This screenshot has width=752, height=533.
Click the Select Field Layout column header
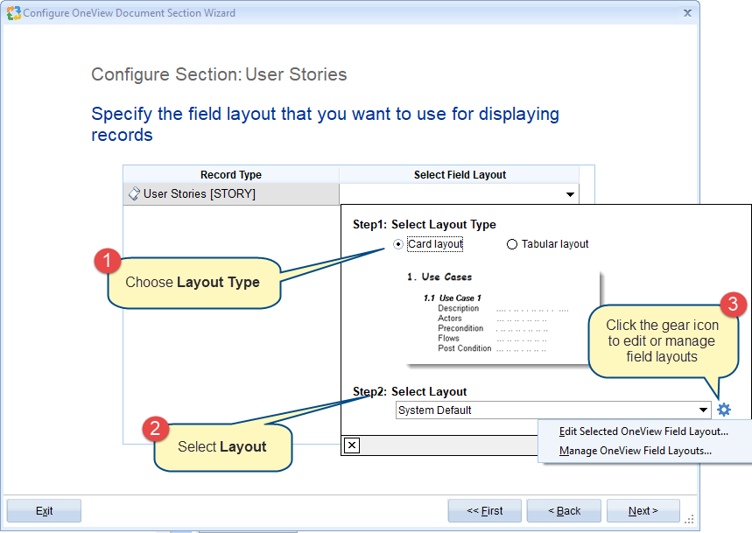(x=460, y=175)
